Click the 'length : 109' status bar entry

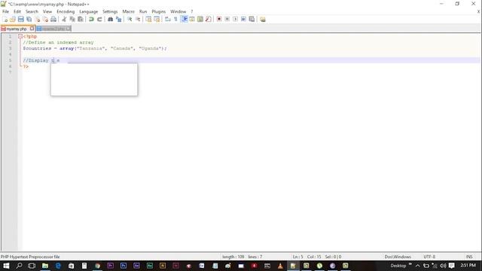(233, 257)
